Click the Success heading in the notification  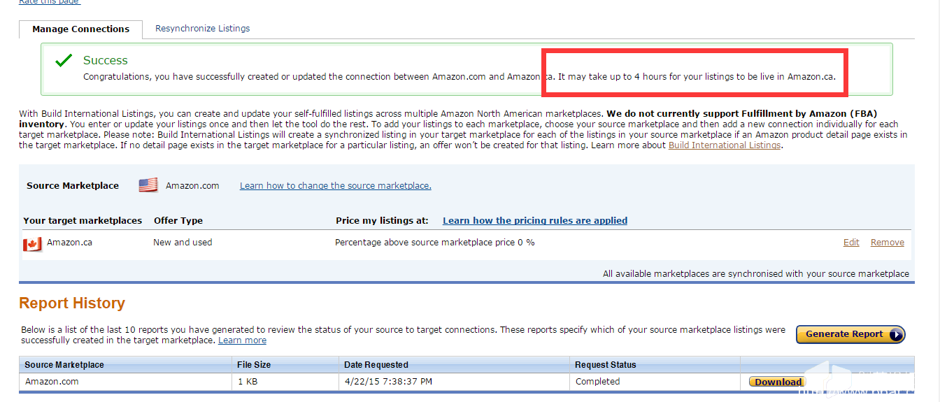(x=106, y=61)
